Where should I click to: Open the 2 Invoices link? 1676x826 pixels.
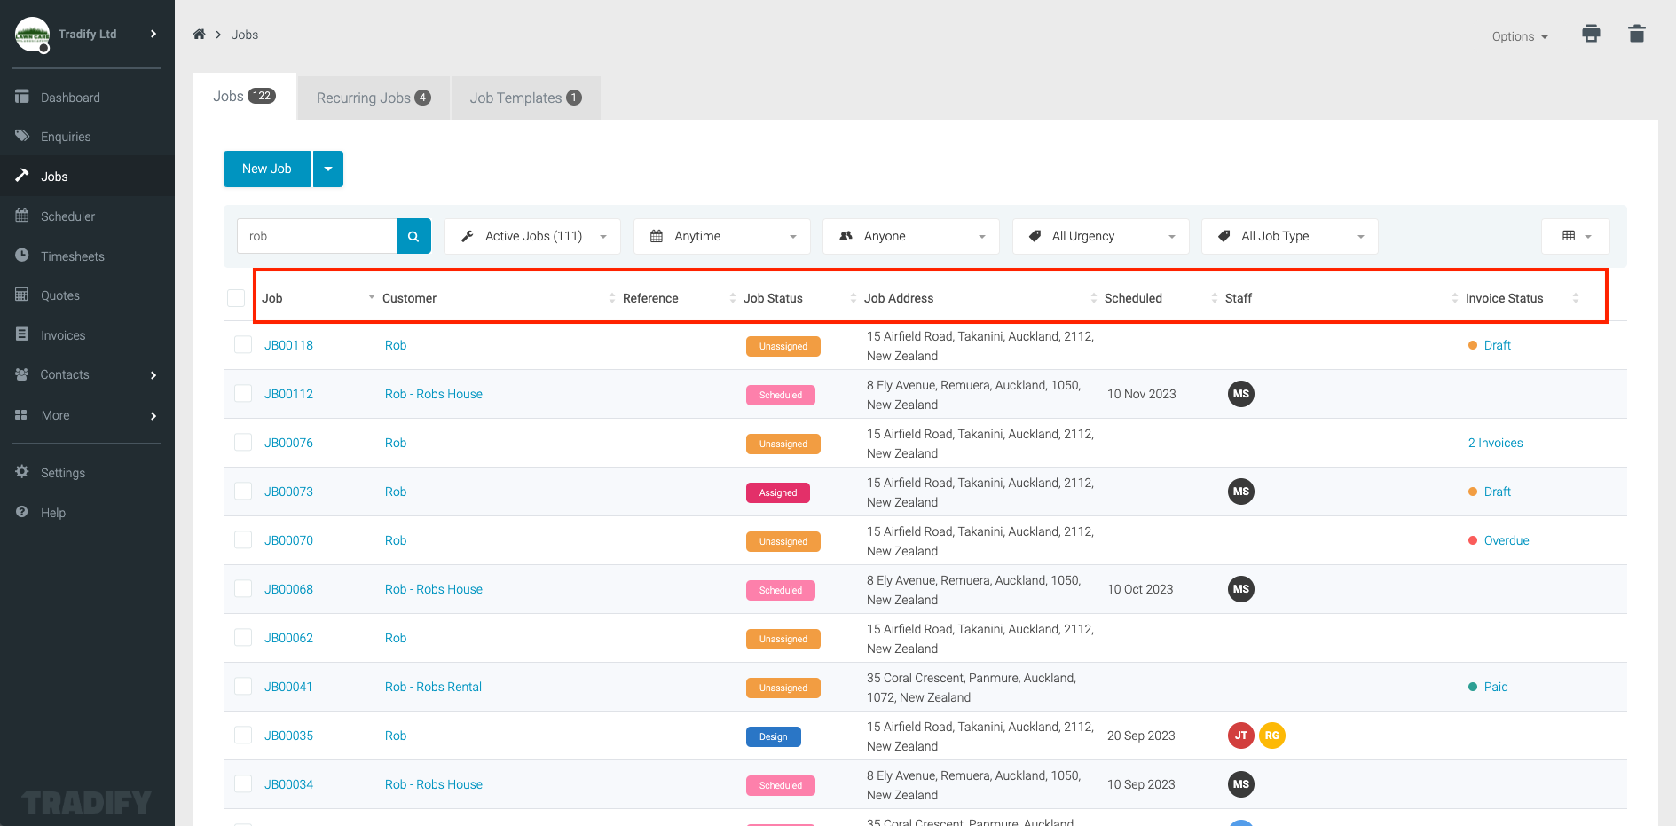(x=1495, y=443)
